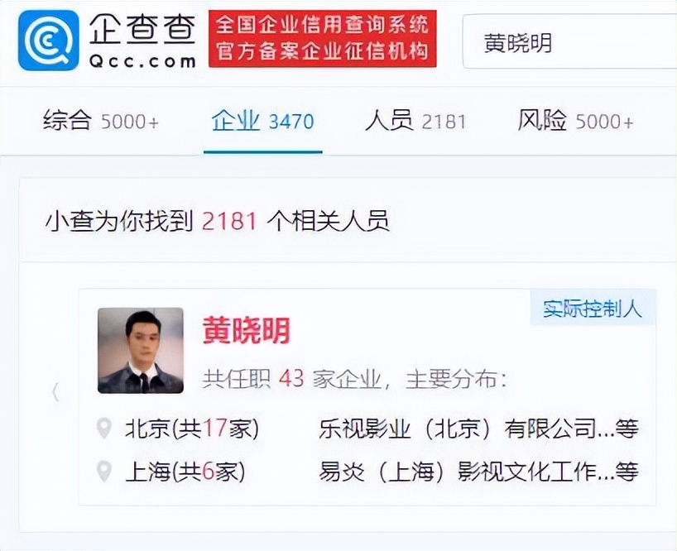Open 易炎（上海）影视文化工作 link
Screen dimensions: 677x551
coord(457,472)
